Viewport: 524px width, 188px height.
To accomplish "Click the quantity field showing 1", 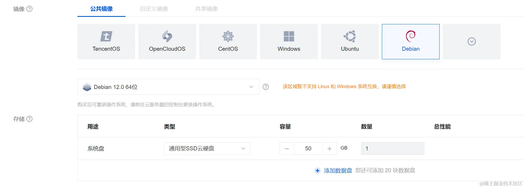I will click(x=393, y=148).
